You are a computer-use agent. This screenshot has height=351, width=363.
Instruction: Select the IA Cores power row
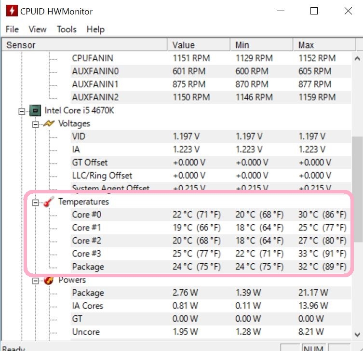[x=211, y=306]
